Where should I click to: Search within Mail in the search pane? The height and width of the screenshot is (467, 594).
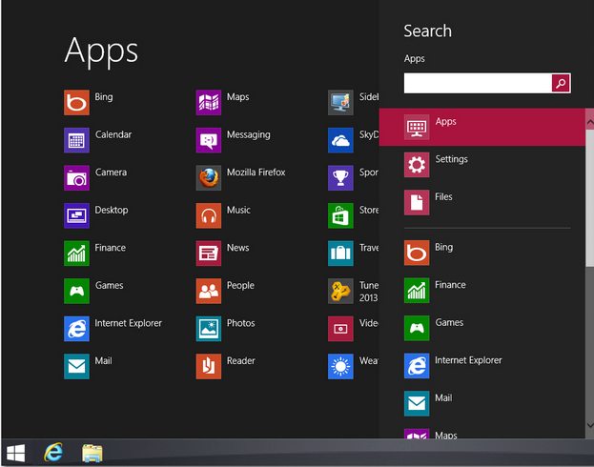[482, 403]
